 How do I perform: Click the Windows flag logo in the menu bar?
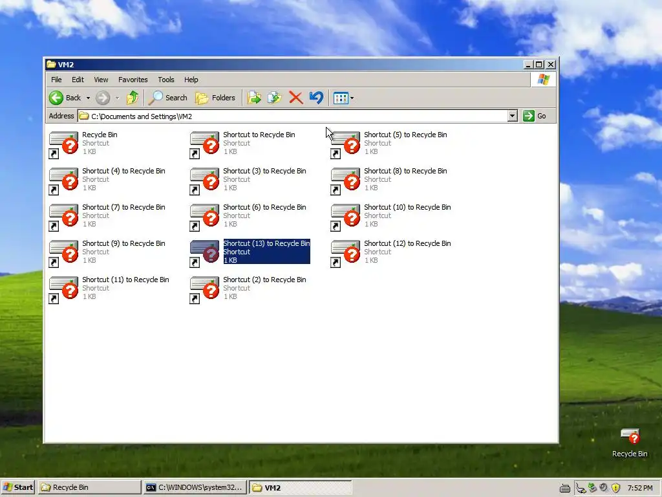click(543, 80)
